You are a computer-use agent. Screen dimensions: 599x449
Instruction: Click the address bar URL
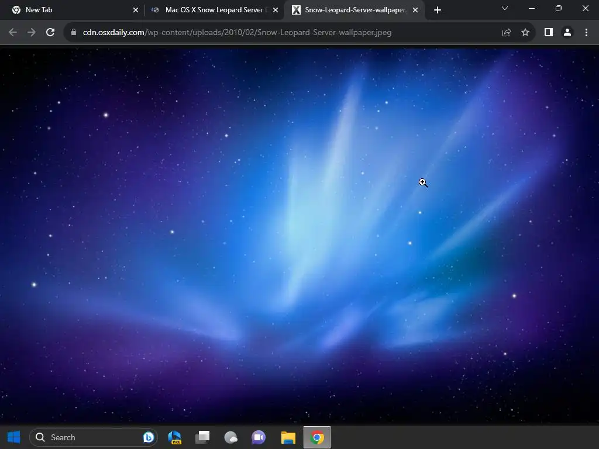[x=237, y=33]
